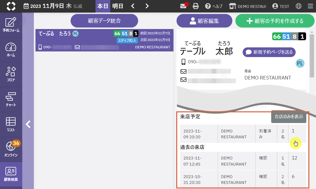Viewport: 316px width, 189px height.
Task: Click the 新規予約ページを送る button
Action: pos(269,52)
